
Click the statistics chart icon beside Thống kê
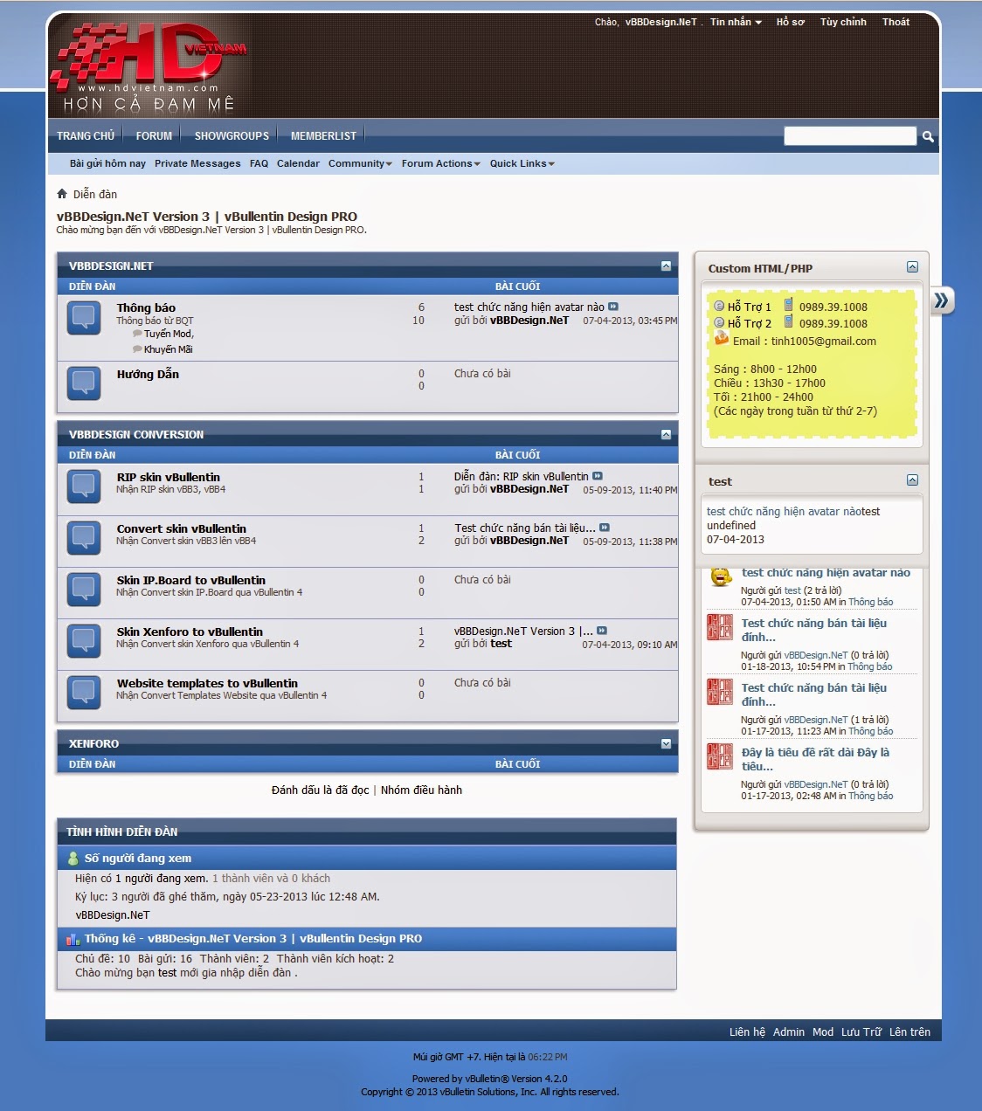tap(73, 940)
